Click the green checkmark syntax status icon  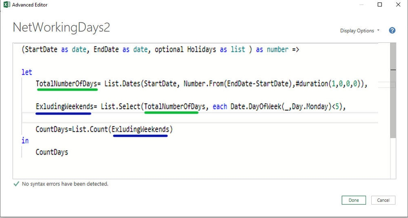click(x=16, y=184)
